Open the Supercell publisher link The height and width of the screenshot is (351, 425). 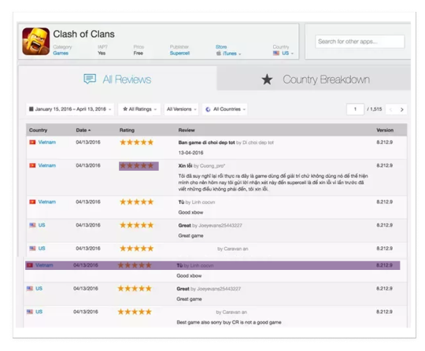click(179, 54)
